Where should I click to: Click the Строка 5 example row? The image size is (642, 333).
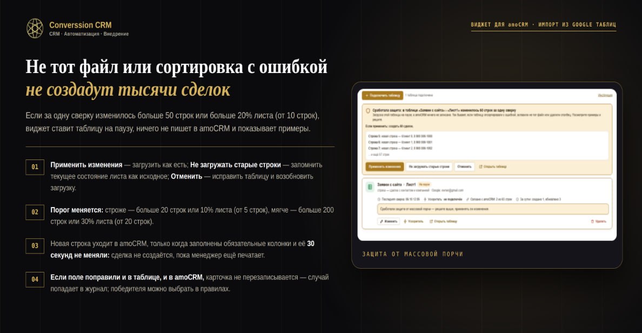(400, 136)
